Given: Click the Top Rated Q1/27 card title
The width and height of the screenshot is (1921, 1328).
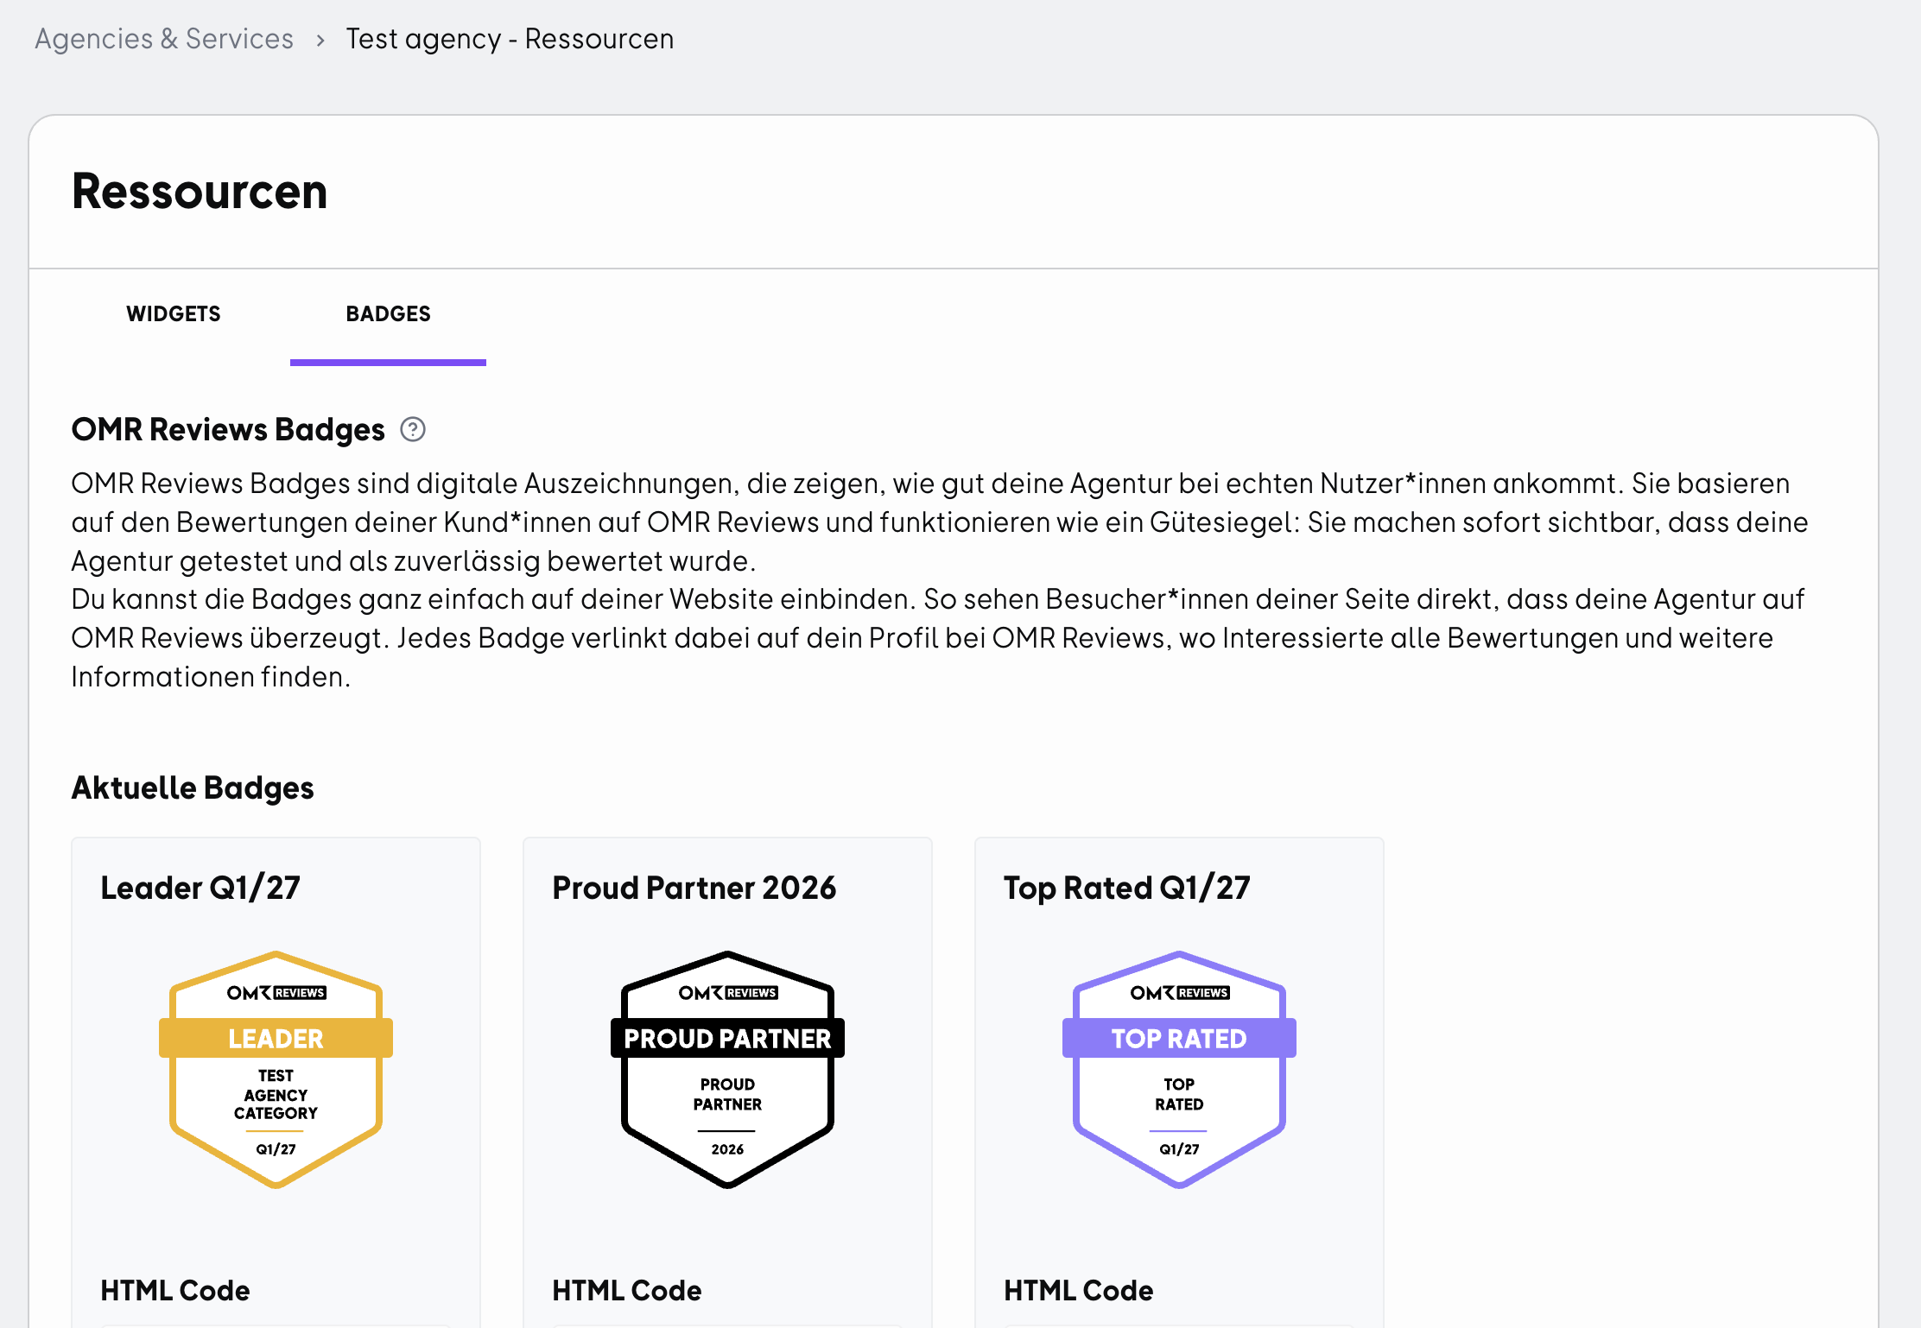Looking at the screenshot, I should pos(1127,888).
